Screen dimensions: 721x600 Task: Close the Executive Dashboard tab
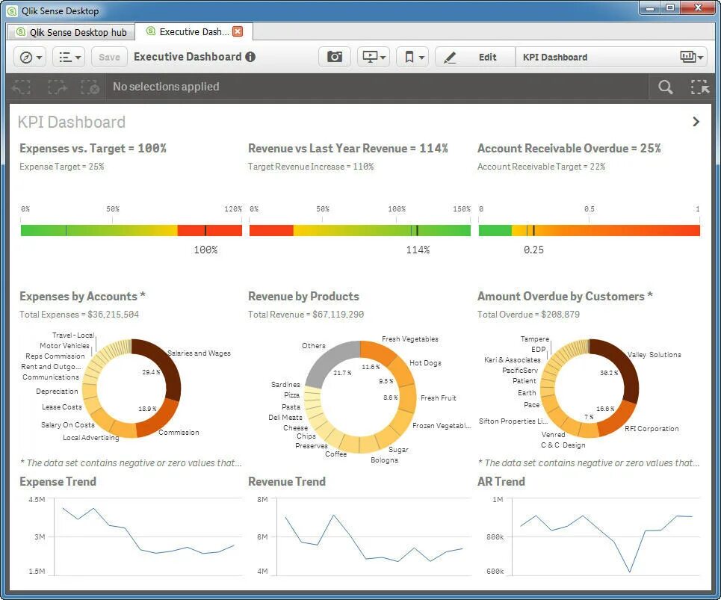pos(238,31)
